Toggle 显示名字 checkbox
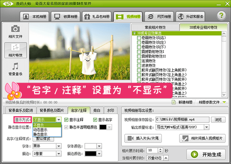This screenshot has height=164, width=231. 95,120
